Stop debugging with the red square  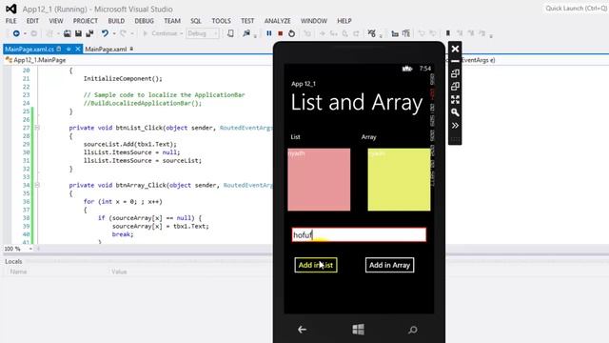click(280, 34)
